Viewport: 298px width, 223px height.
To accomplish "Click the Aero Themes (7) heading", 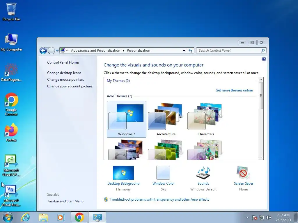I will coord(119,96).
